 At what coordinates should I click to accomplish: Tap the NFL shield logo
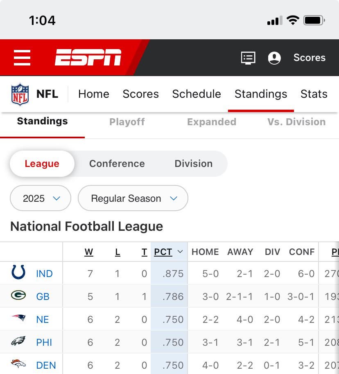tap(20, 94)
